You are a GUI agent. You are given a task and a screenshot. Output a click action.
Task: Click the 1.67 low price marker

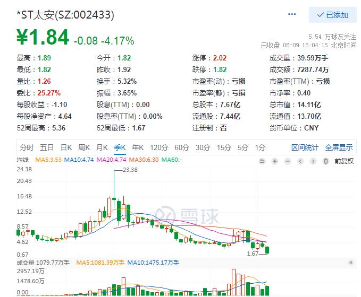[253, 254]
